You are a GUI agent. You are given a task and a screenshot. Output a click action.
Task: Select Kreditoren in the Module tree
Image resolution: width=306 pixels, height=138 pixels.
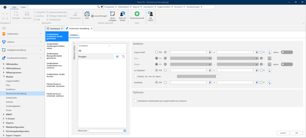[x=11, y=89]
